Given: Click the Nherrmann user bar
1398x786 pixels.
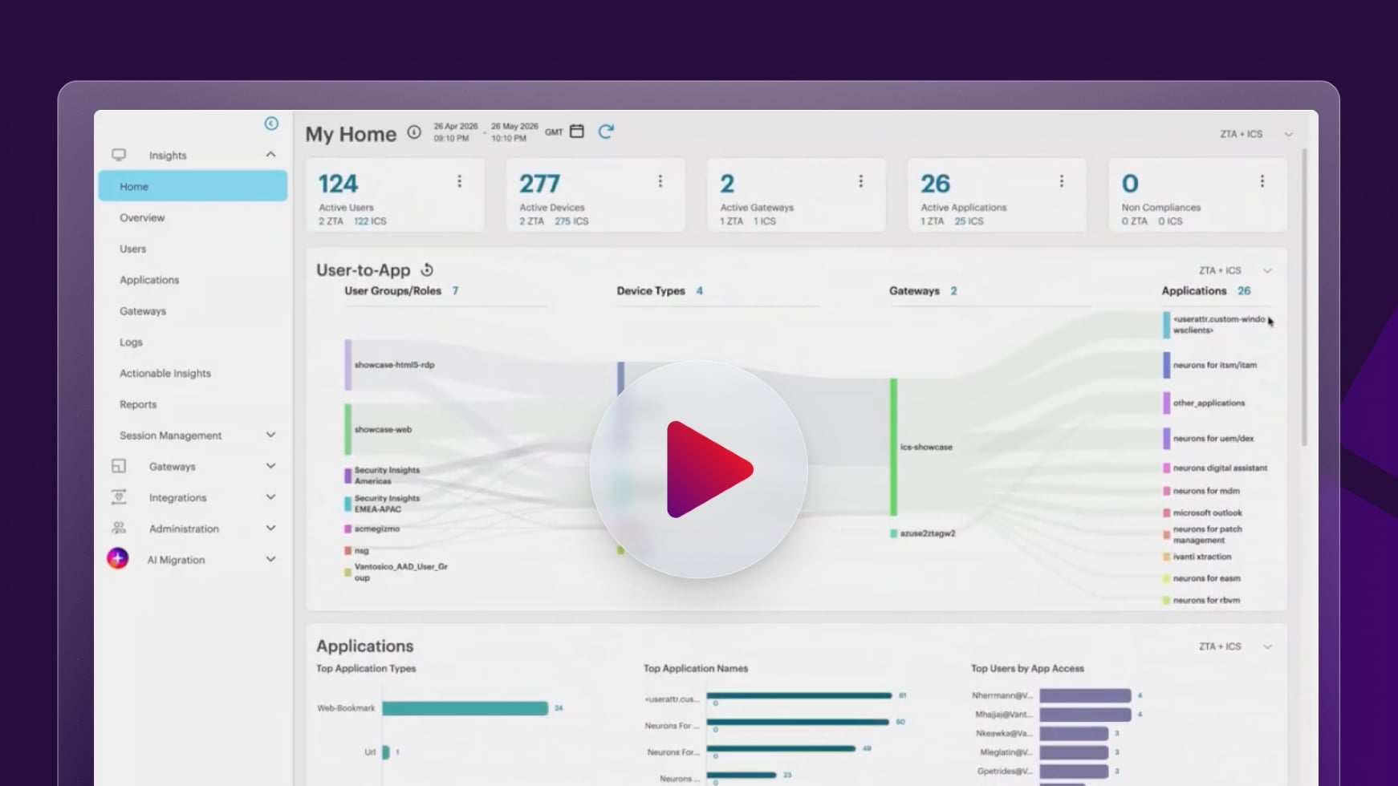Looking at the screenshot, I should pos(1085,695).
